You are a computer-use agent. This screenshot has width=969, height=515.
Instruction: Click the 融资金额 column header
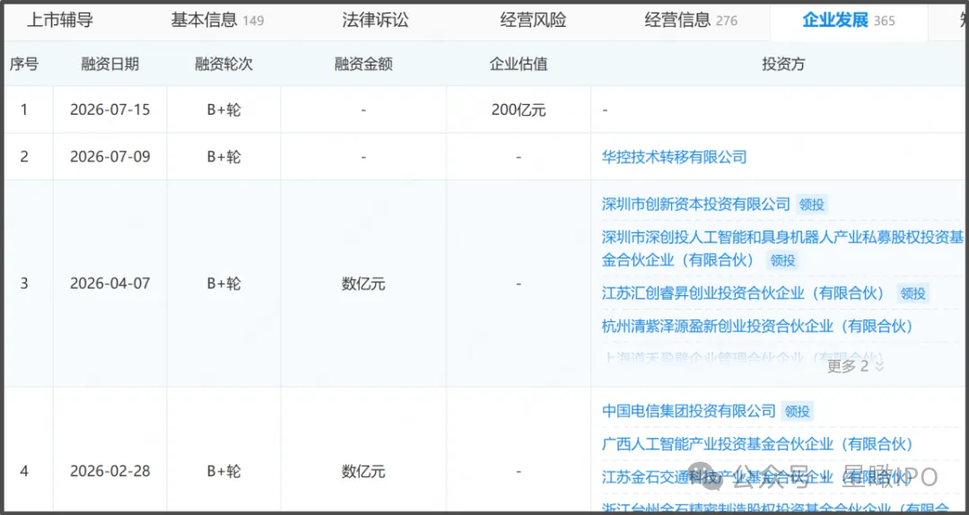363,64
